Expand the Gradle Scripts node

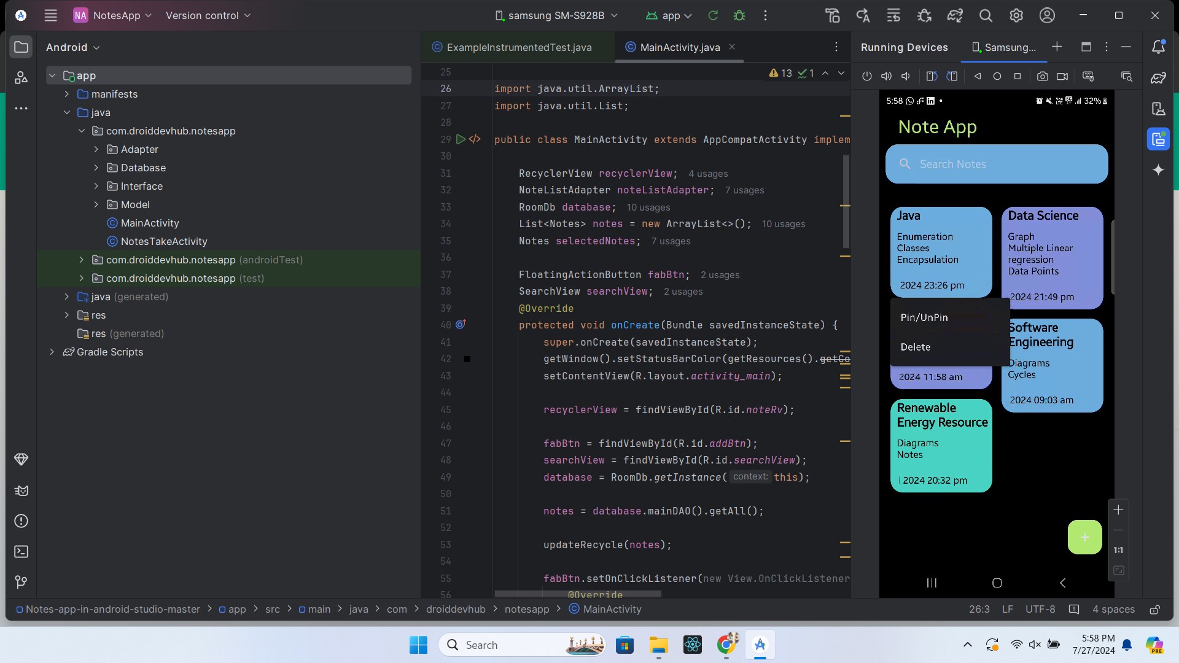pyautogui.click(x=52, y=352)
